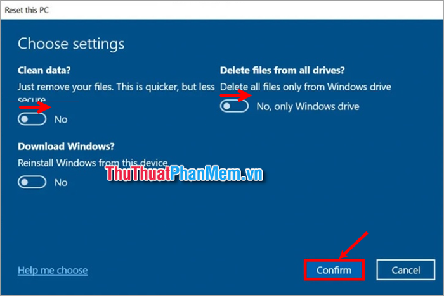This screenshot has width=444, height=296.
Task: Click the red arrow above Clean data switch
Action: coord(35,108)
